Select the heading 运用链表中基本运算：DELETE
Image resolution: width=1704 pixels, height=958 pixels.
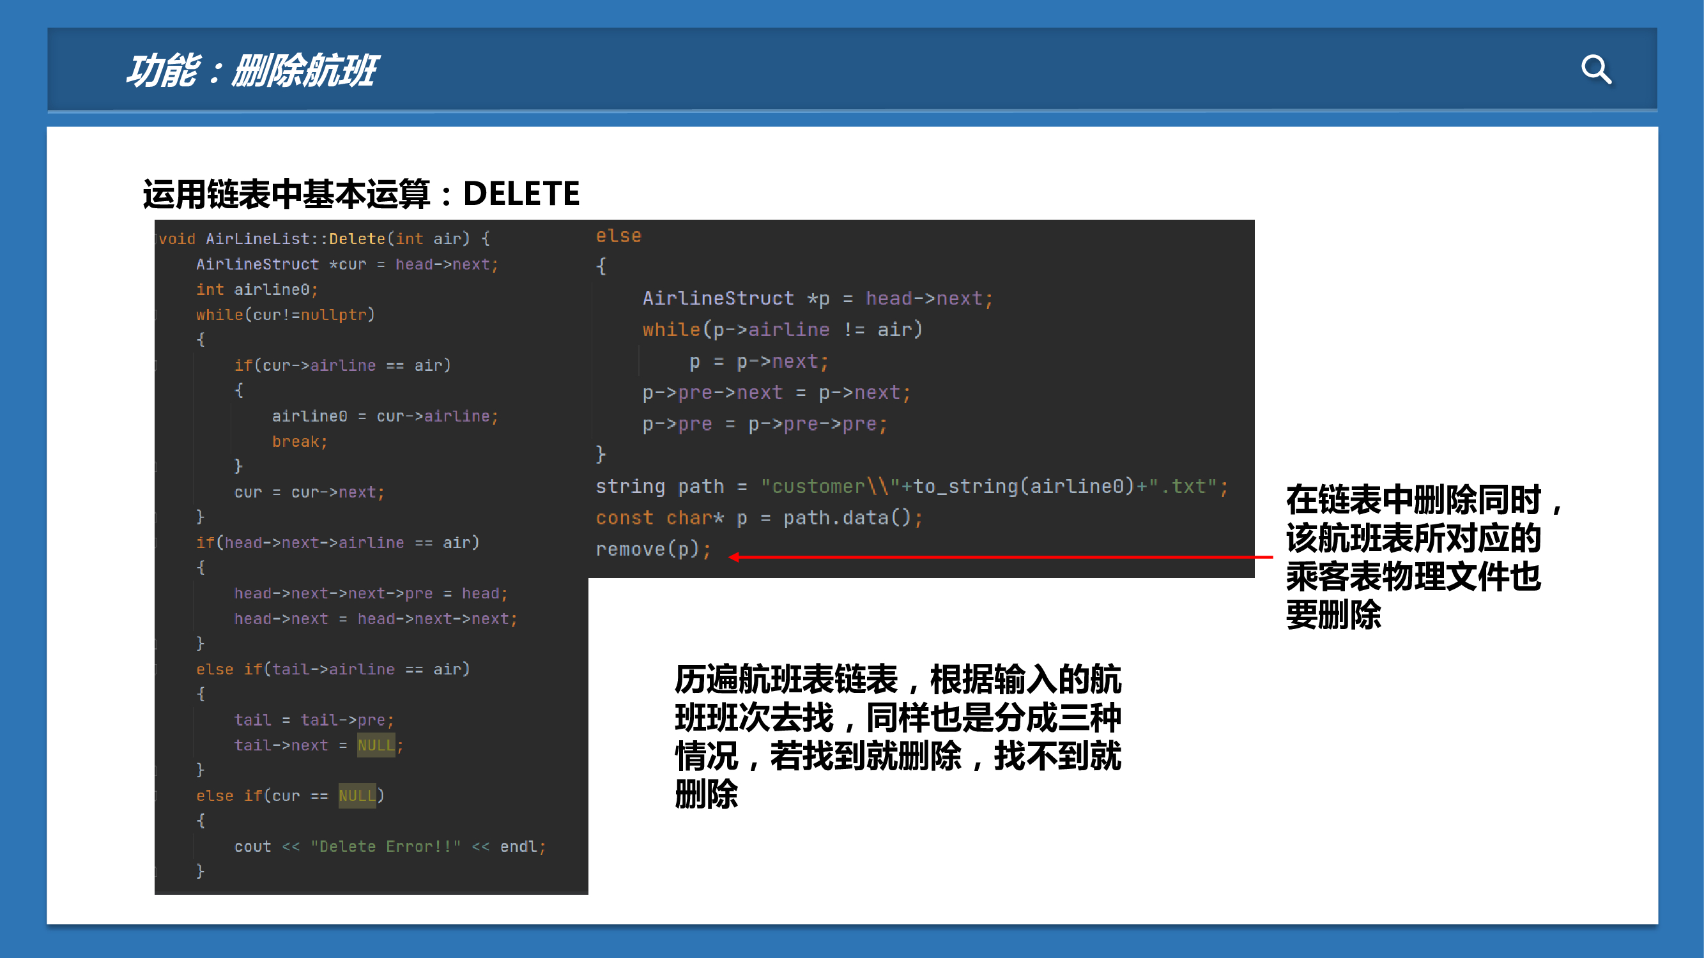point(361,194)
